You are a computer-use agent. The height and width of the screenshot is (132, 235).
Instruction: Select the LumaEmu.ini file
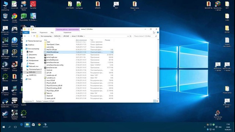pos(79,78)
